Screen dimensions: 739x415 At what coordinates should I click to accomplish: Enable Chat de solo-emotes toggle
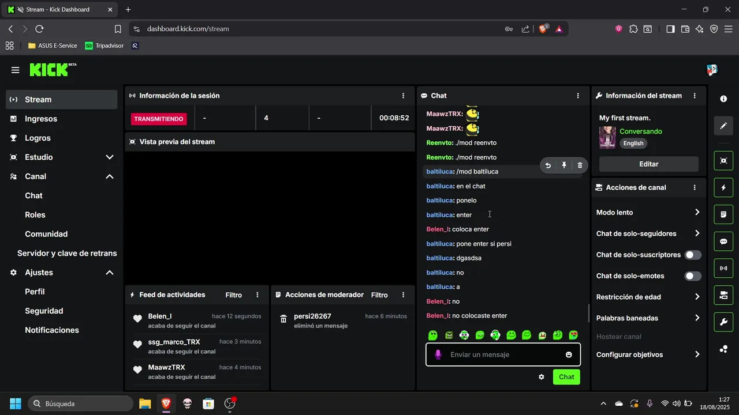click(x=693, y=276)
